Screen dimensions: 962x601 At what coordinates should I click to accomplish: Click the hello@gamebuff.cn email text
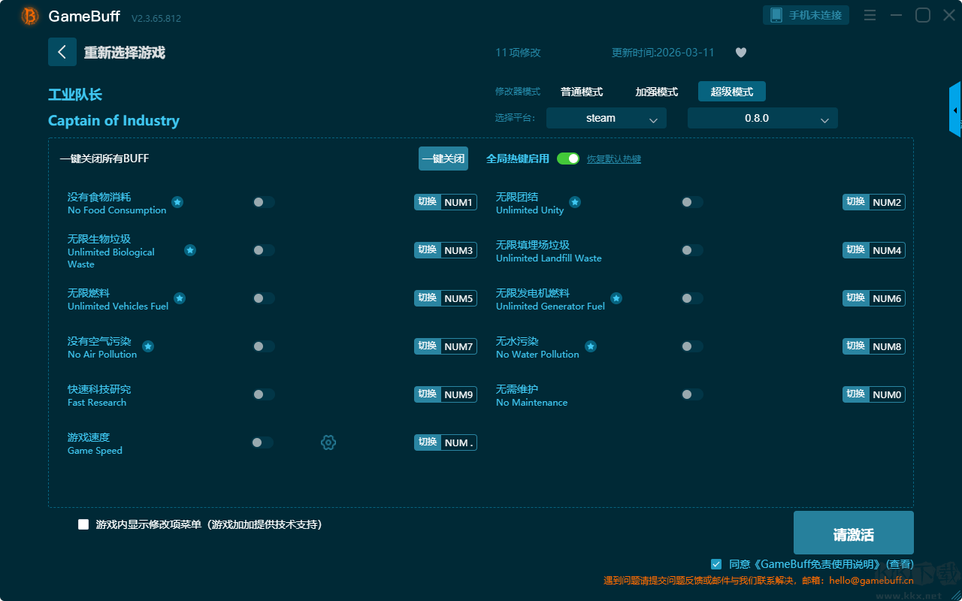click(870, 581)
